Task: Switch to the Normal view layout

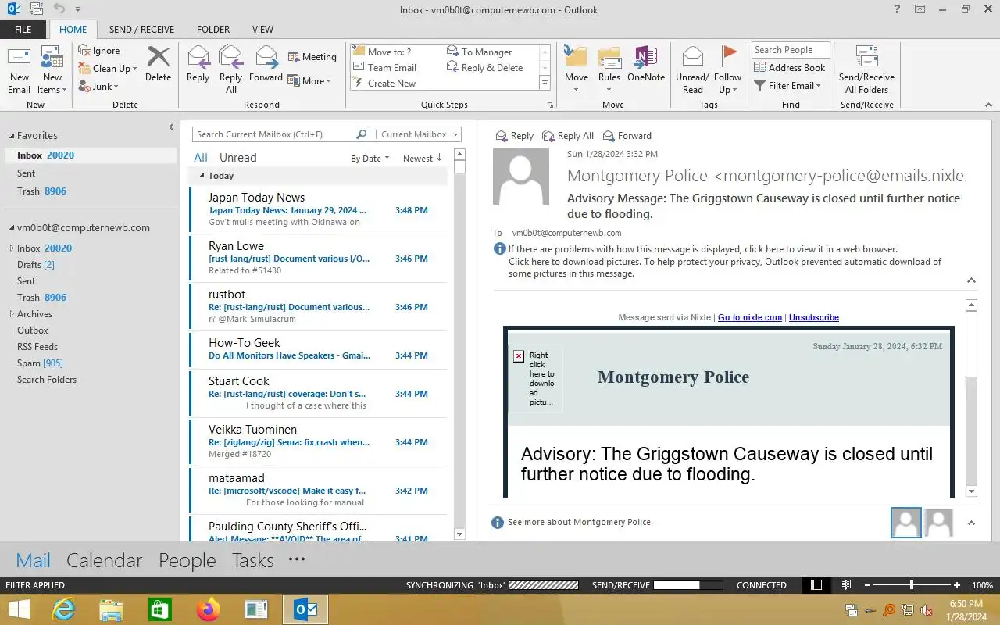Action: tap(816, 585)
